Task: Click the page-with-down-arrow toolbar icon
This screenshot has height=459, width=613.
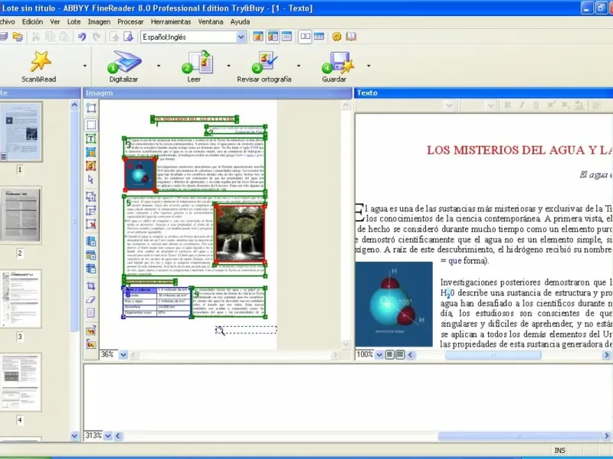Action: tap(128, 37)
